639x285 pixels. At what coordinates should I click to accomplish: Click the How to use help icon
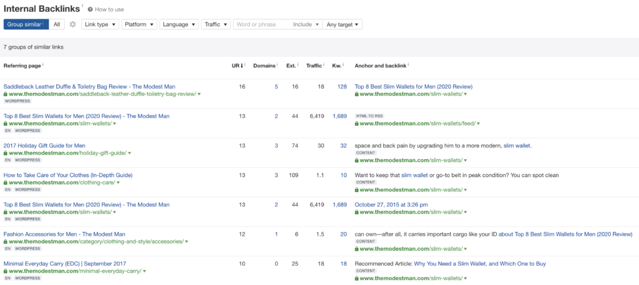coord(90,9)
